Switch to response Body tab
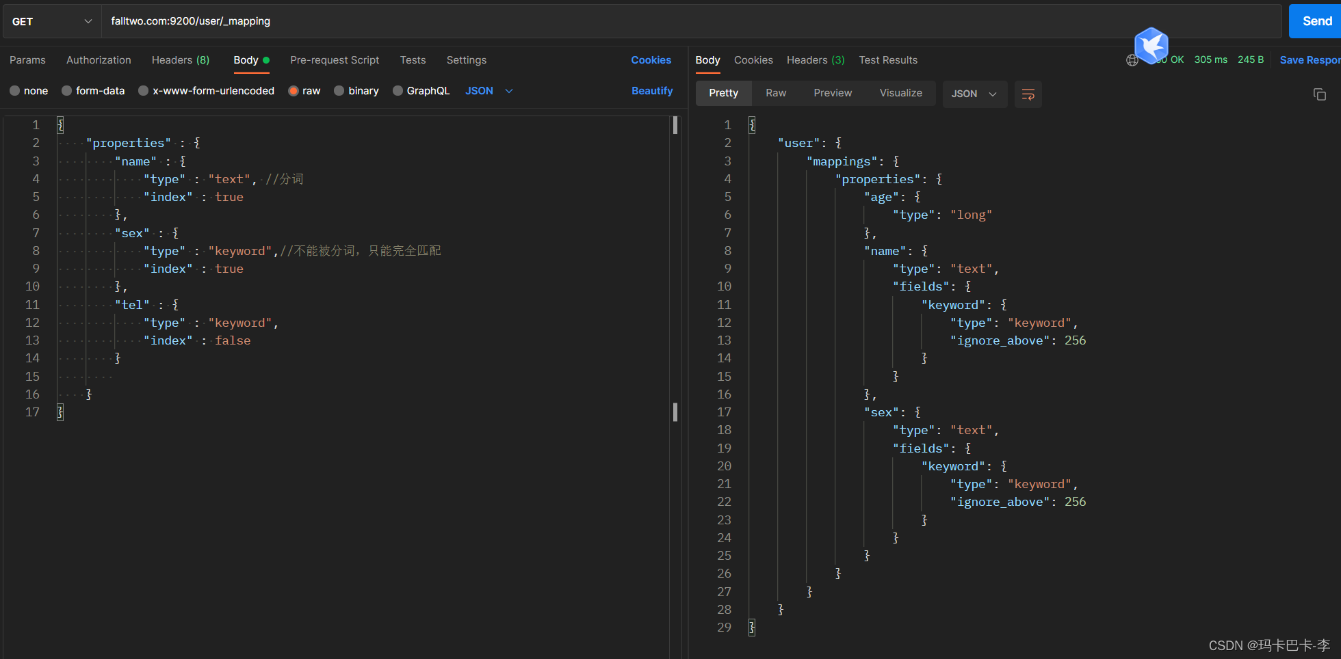The height and width of the screenshot is (659, 1341). [707, 60]
